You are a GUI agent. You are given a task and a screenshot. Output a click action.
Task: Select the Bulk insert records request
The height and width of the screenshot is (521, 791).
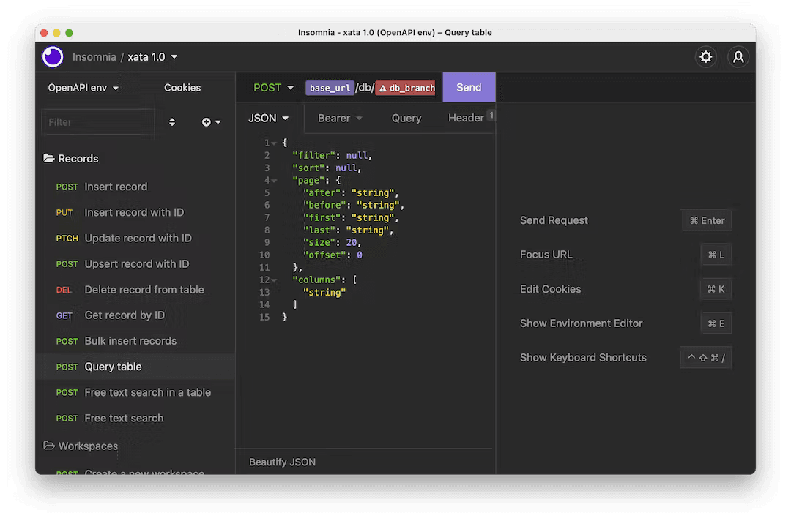point(135,340)
